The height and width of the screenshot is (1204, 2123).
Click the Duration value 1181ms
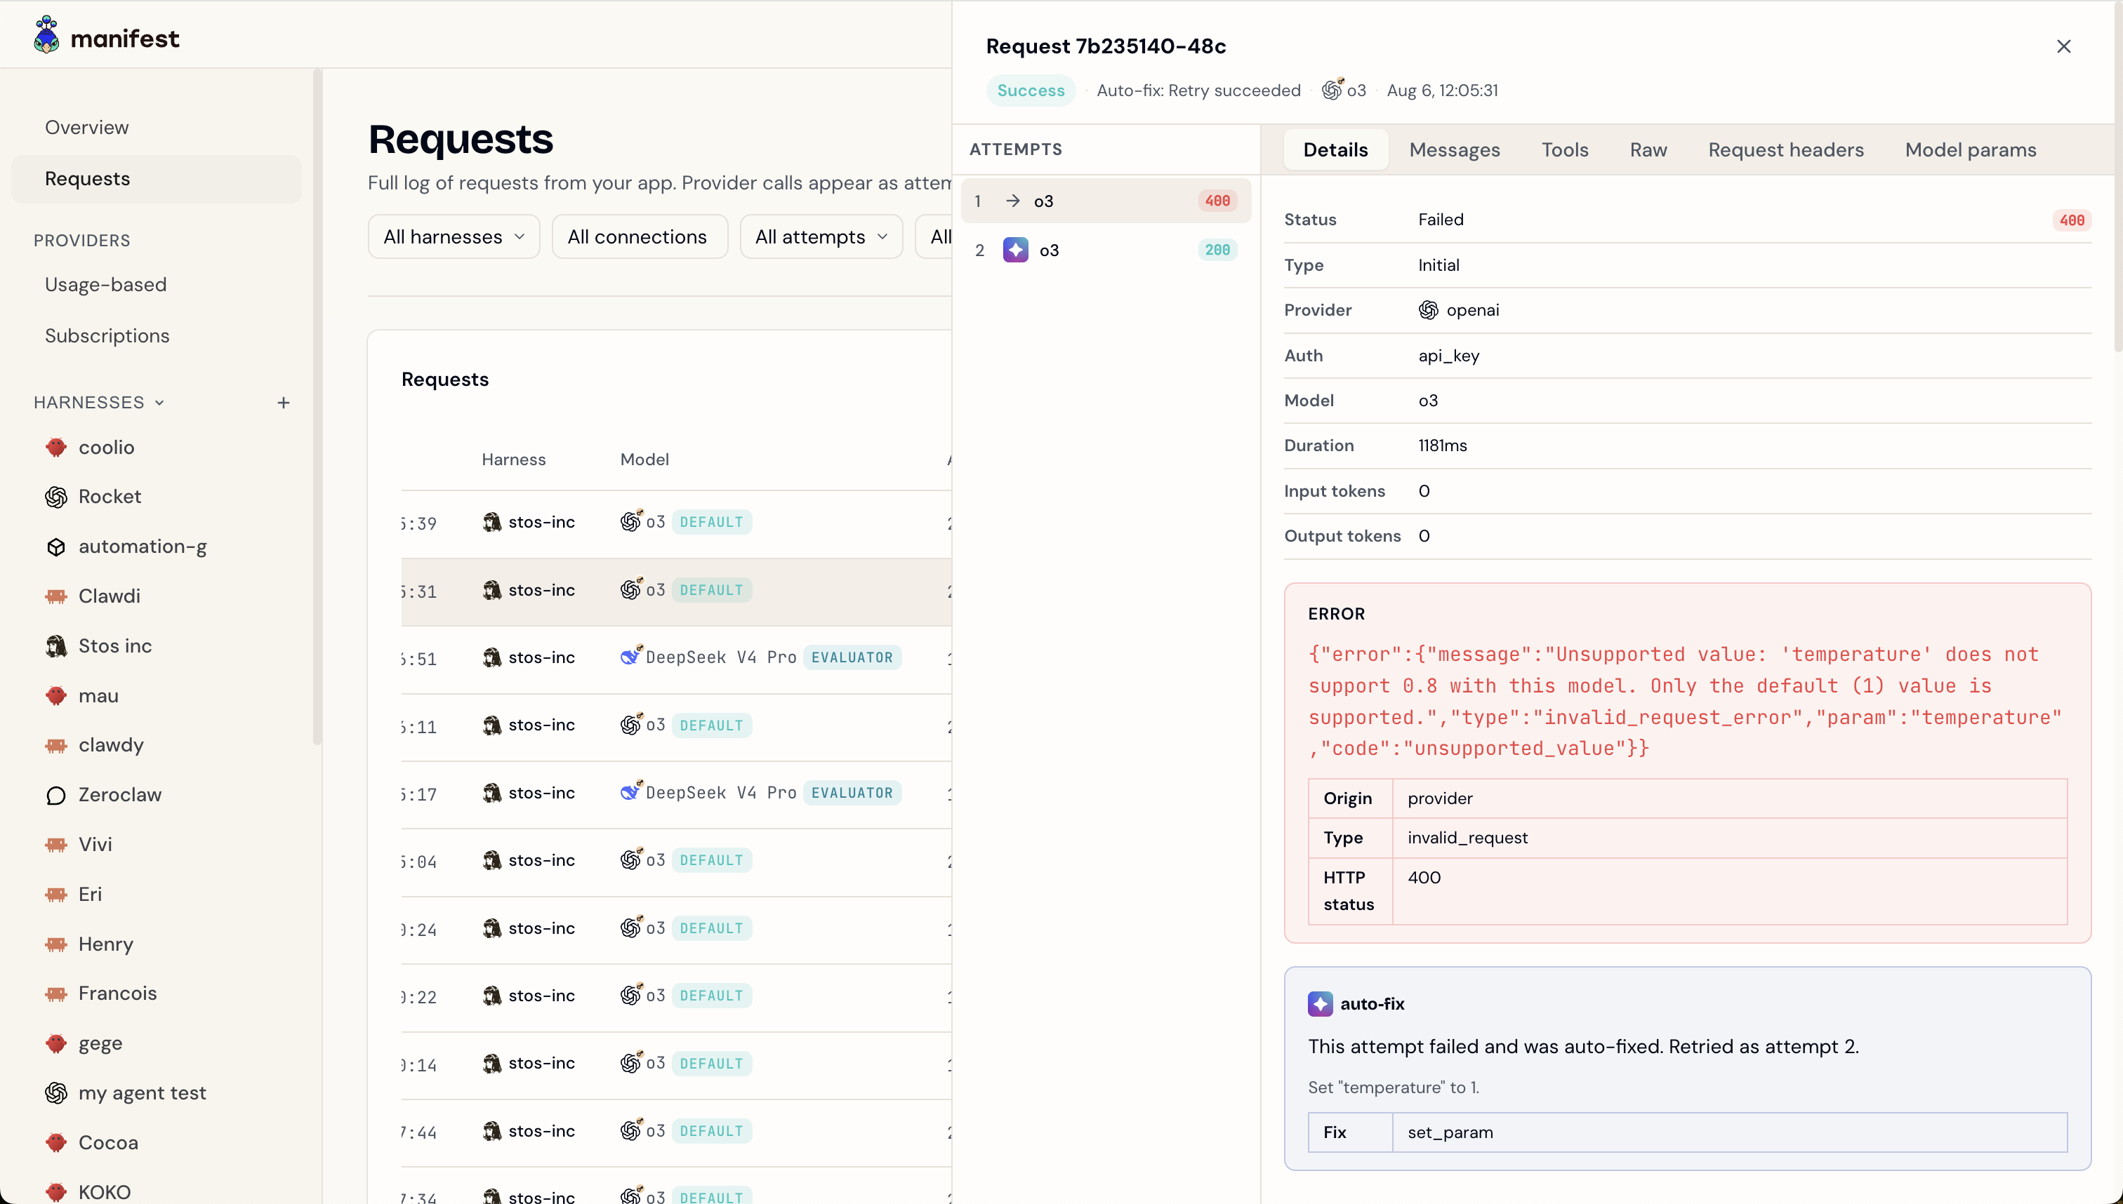[1442, 446]
